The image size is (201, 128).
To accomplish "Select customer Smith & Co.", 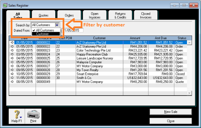I will (x=84, y=78).
